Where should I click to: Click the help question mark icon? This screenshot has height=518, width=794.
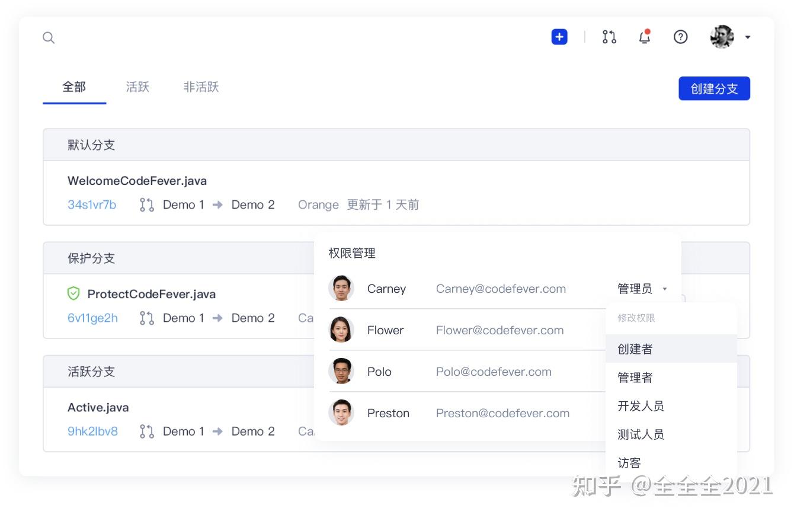click(681, 37)
